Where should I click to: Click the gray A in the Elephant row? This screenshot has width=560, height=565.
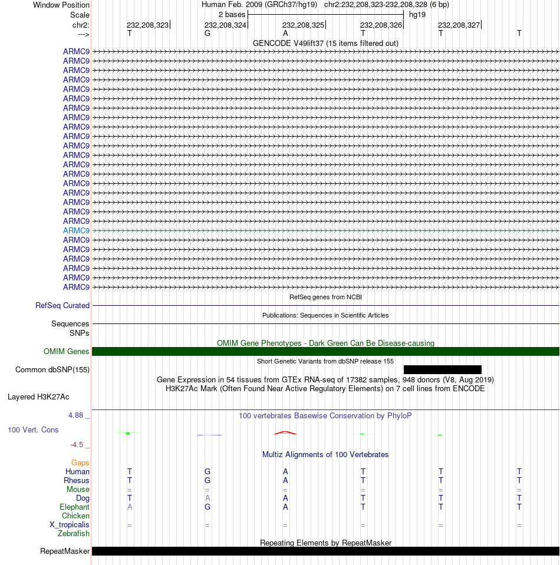[130, 507]
